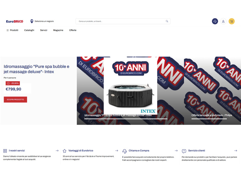Click the store location pin icon
This screenshot has height=181, width=241.
click(32, 21)
